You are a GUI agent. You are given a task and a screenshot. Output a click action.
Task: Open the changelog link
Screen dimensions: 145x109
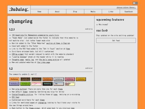click(x=42, y=103)
